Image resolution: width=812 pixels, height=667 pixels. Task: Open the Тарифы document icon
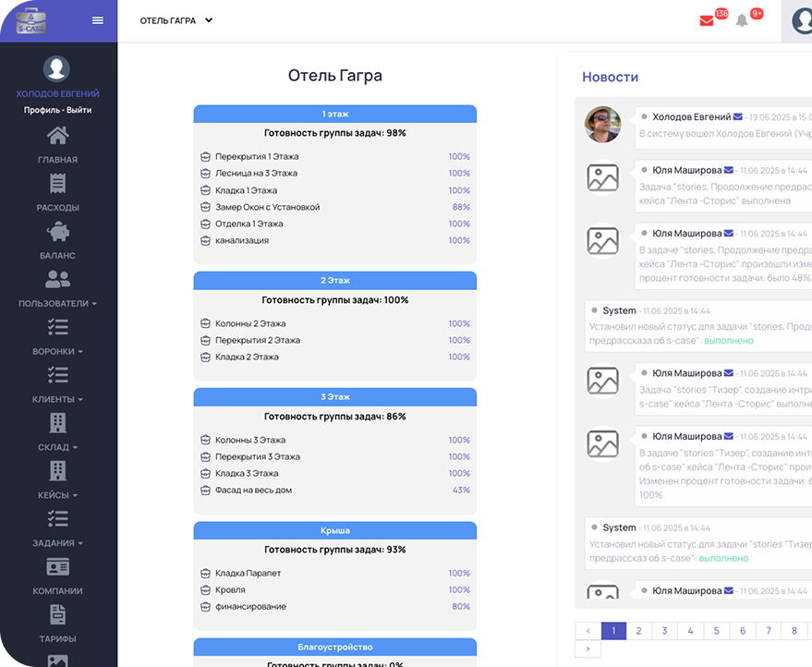coord(57,614)
